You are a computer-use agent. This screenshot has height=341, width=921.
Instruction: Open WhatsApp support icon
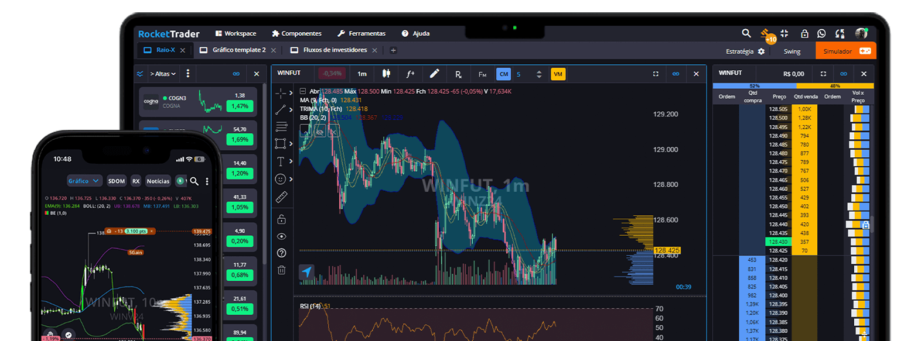[821, 33]
